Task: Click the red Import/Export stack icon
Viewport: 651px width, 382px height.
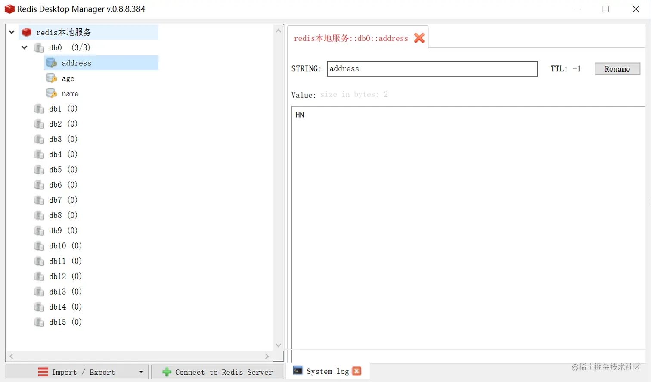Action: pos(43,372)
